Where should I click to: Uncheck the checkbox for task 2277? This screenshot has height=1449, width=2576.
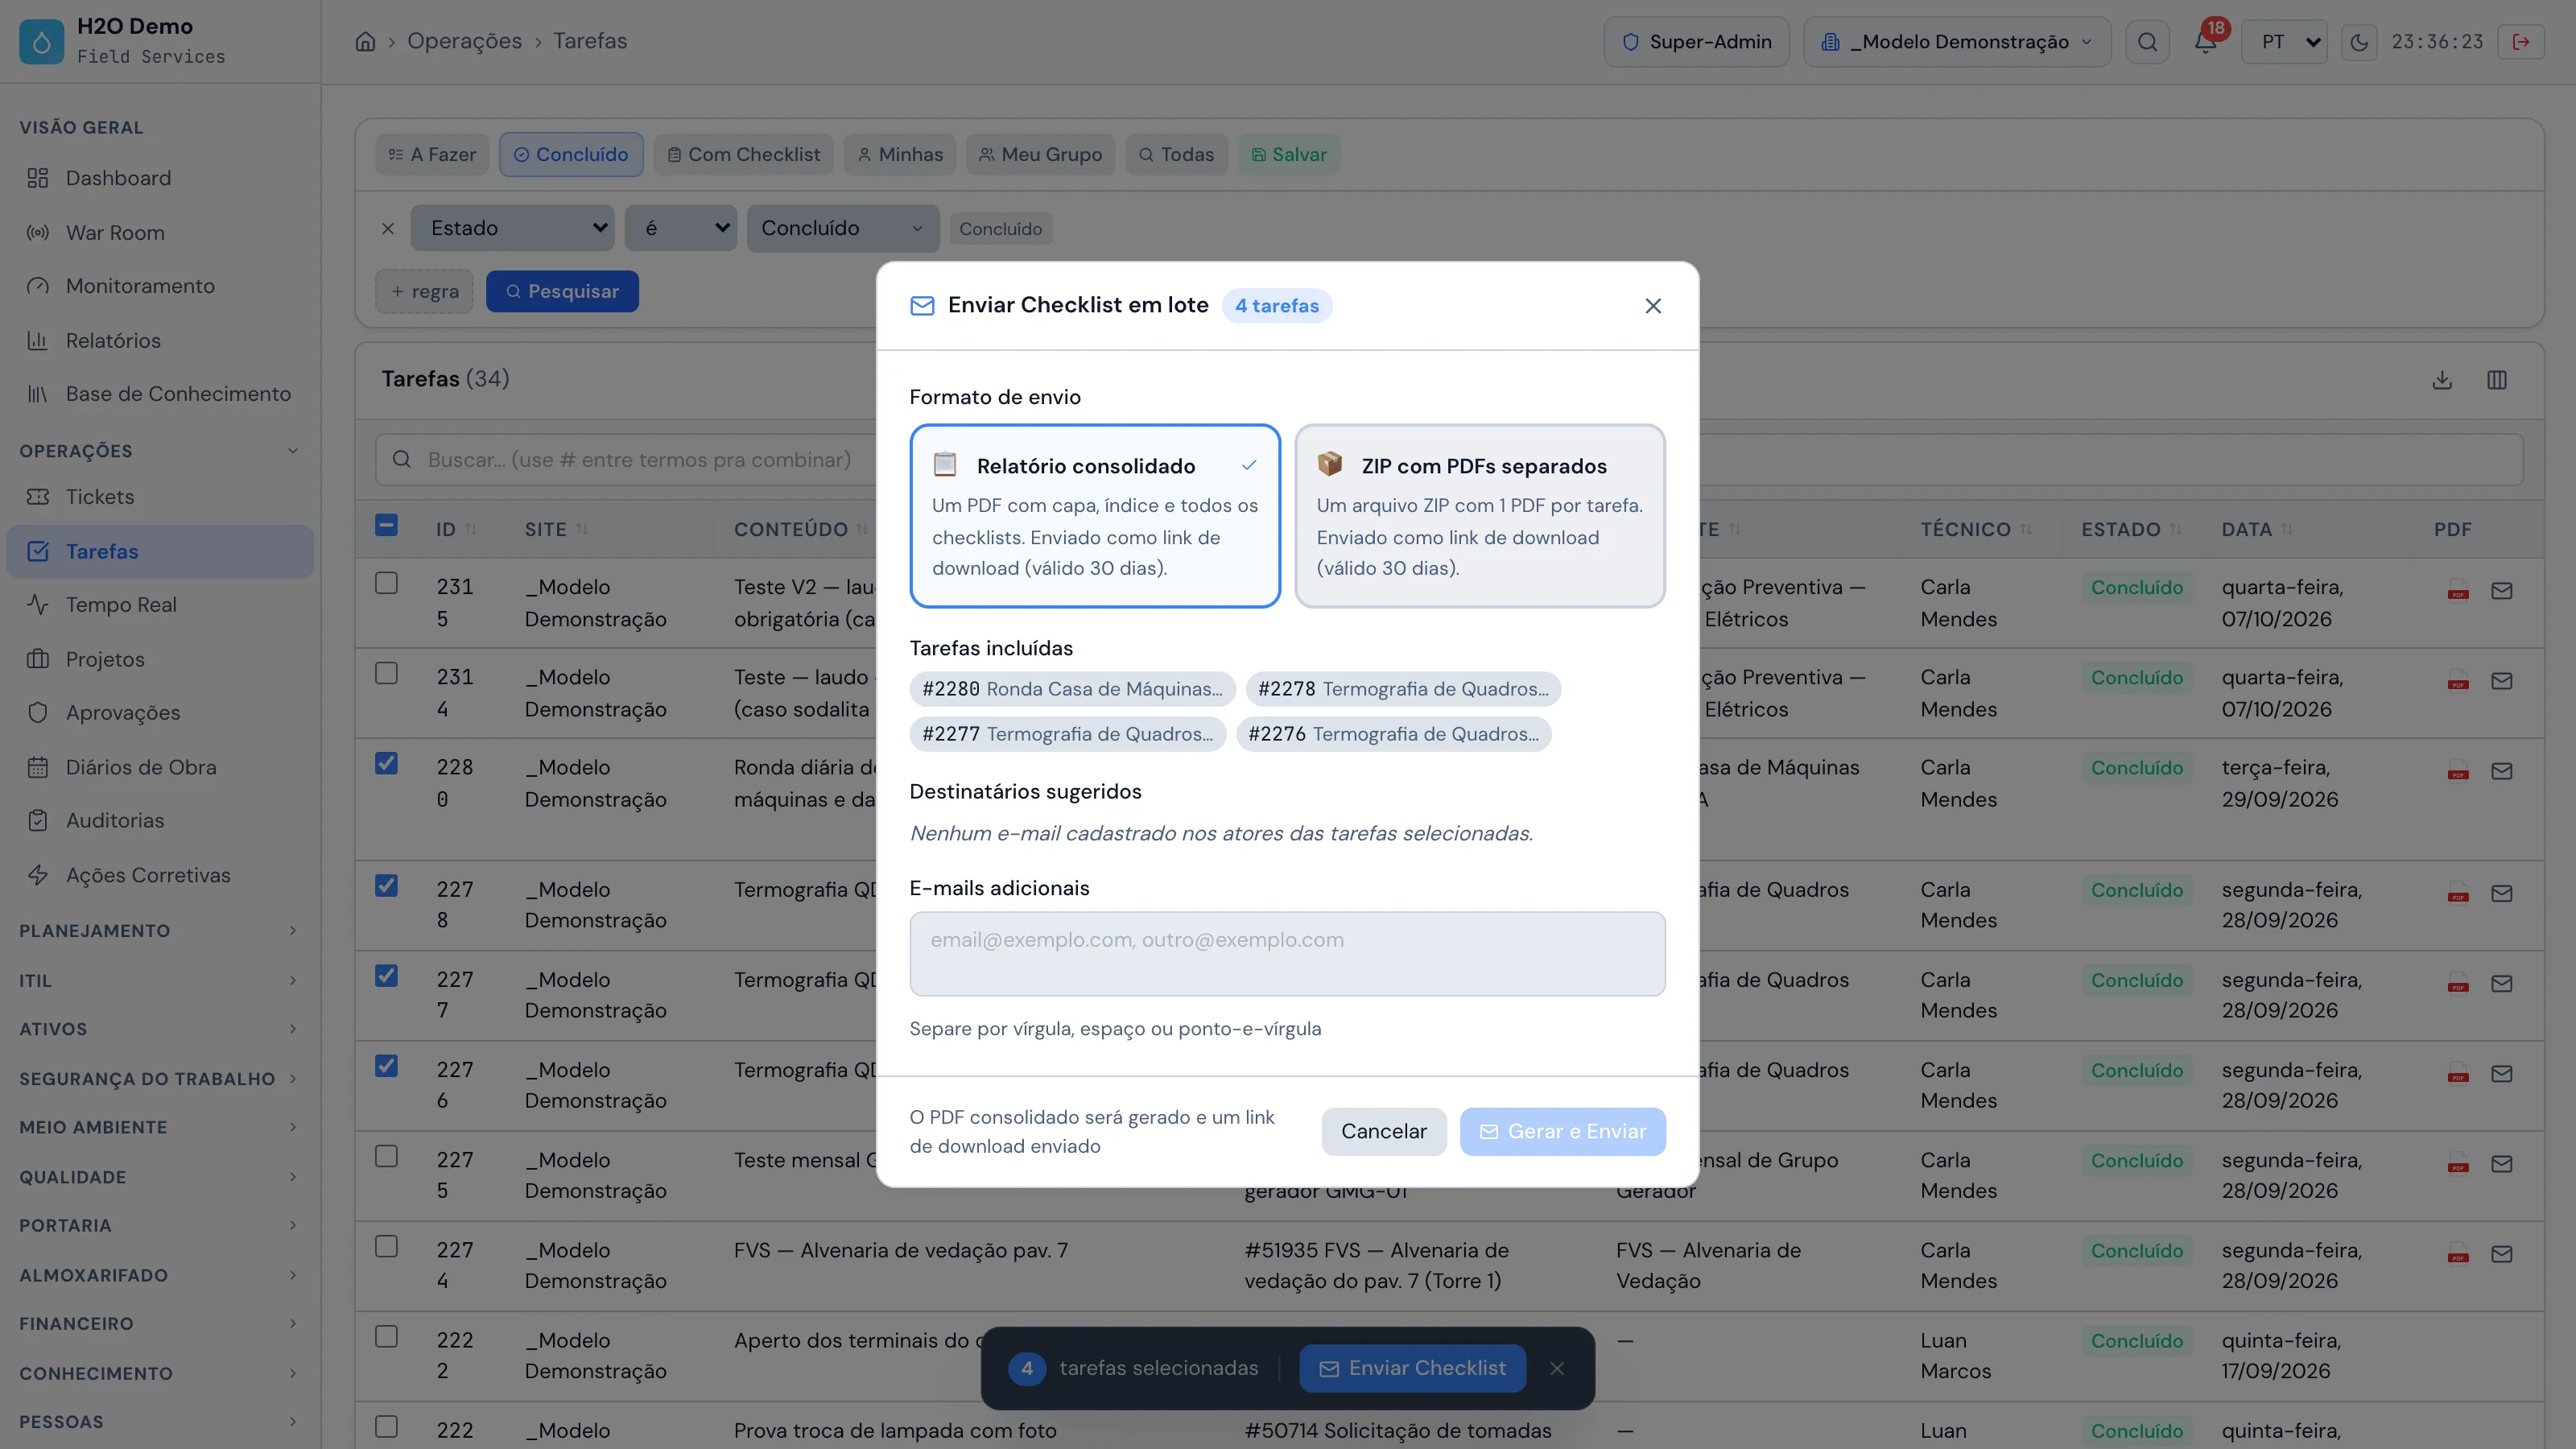[x=386, y=976]
